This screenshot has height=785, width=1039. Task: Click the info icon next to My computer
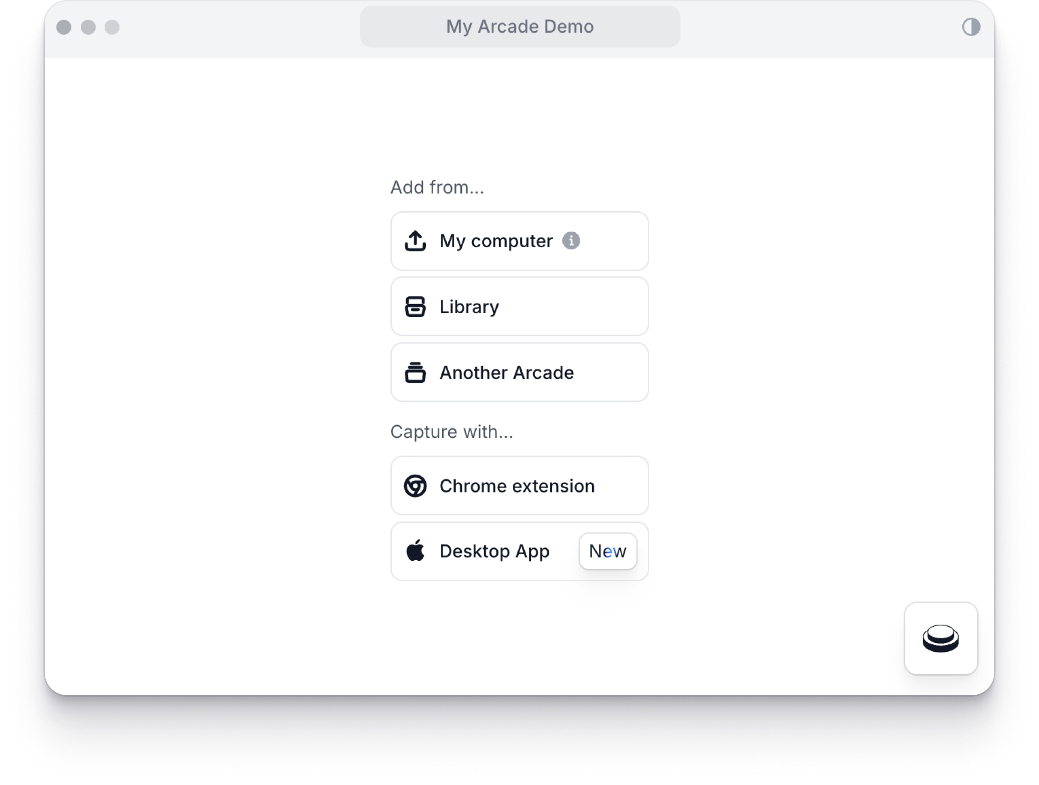(x=571, y=240)
